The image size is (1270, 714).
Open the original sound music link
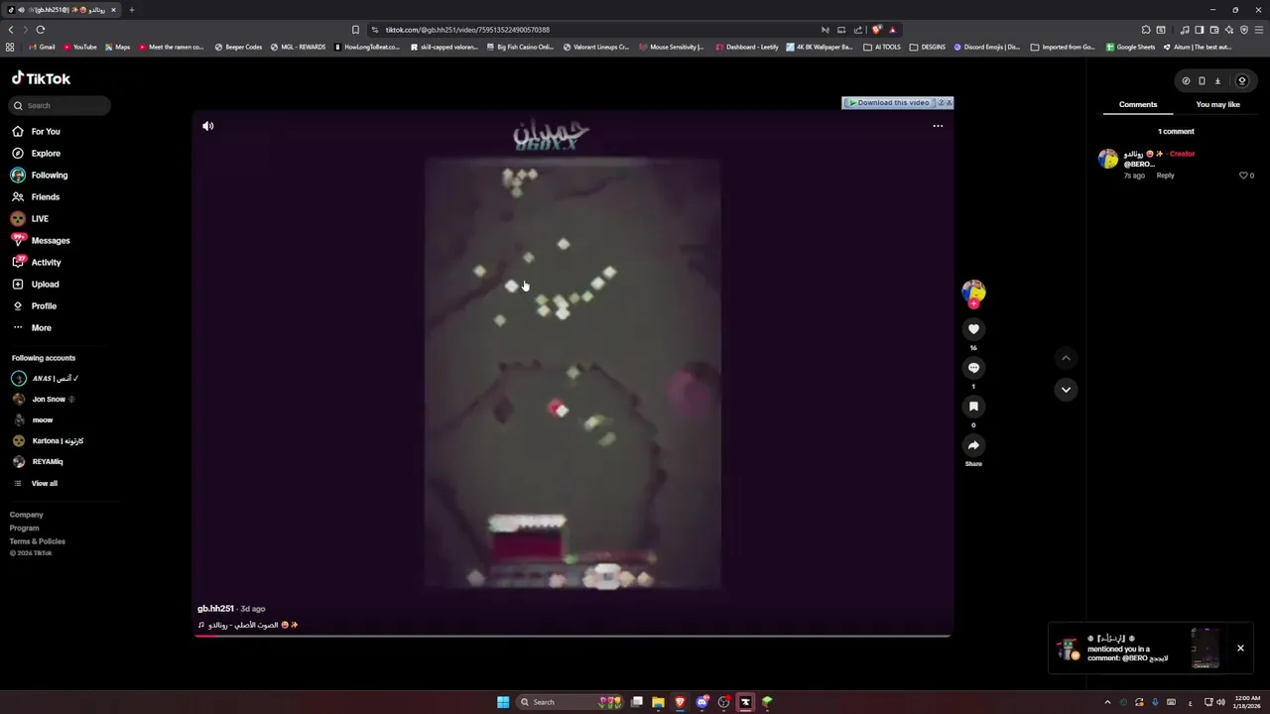click(x=248, y=625)
